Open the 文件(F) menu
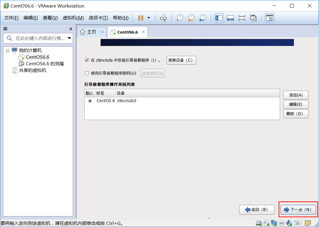This screenshot has width=319, height=227. 11,18
